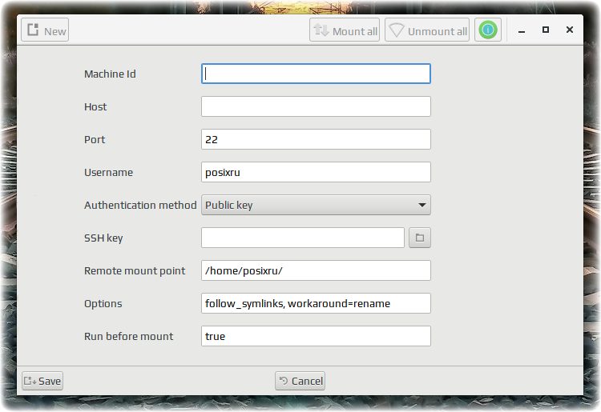601x412 pixels.
Task: Click the Host input field
Action: [316, 106]
